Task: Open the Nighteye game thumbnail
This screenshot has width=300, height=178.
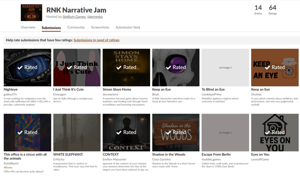Action: (27, 67)
